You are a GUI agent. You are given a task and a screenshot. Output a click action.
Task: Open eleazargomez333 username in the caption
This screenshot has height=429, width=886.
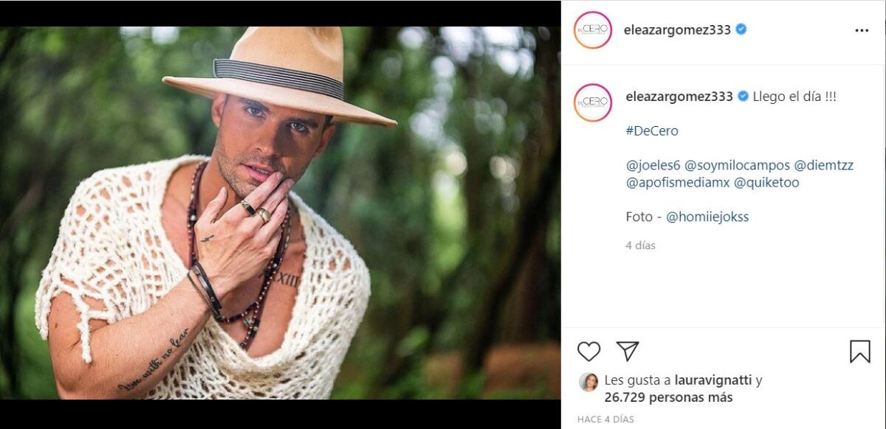[x=679, y=97]
